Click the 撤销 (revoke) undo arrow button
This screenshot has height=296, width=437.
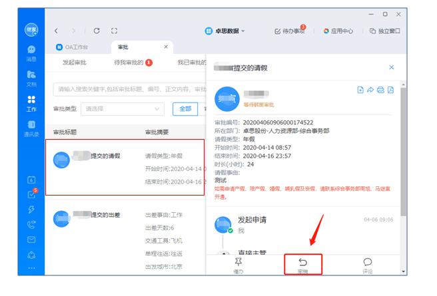pyautogui.click(x=303, y=265)
